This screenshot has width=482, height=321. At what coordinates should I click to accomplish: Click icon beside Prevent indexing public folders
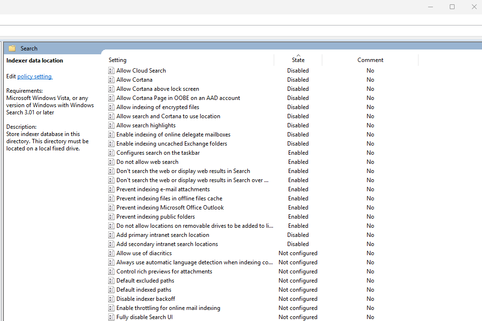point(111,217)
